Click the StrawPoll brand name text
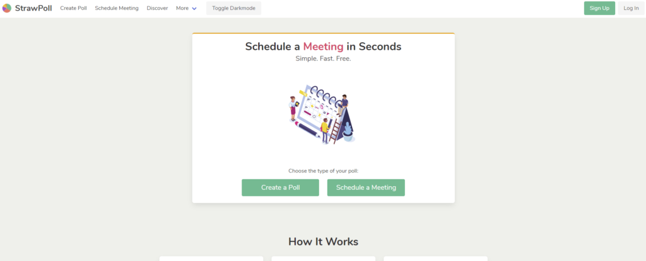This screenshot has height=261, width=646. [34, 8]
